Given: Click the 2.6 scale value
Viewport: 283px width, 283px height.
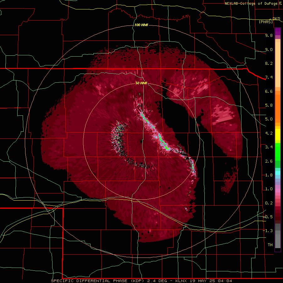Looking at the screenshot, I should coord(269,161).
